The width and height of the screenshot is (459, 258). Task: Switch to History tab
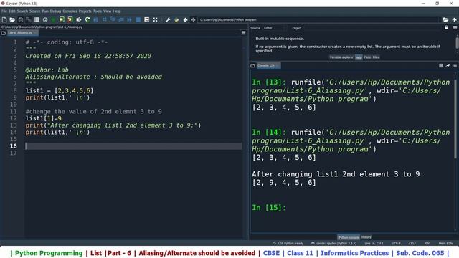(366, 237)
